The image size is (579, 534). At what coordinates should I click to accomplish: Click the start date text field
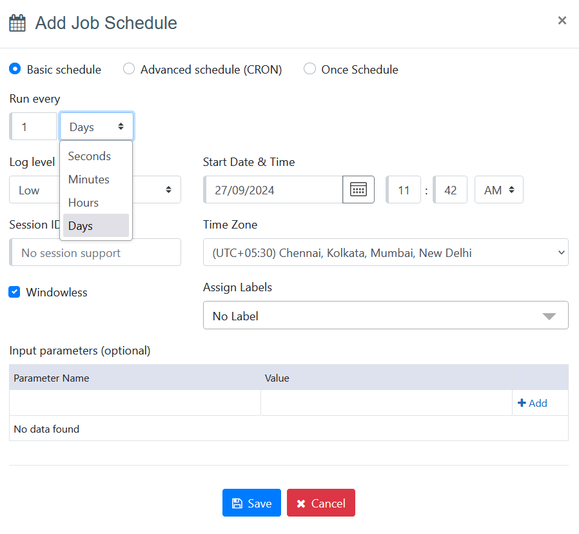coord(274,190)
